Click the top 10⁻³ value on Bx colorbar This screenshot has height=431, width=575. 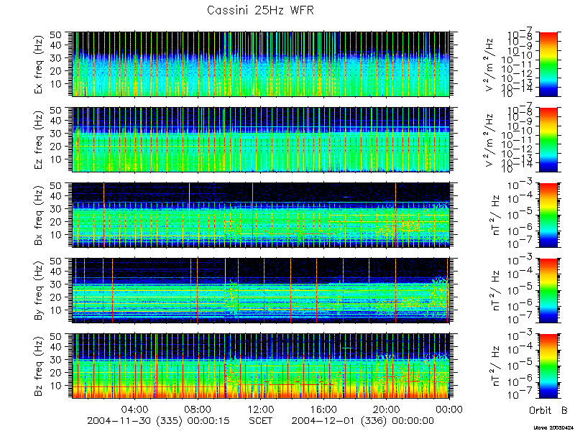pos(520,185)
